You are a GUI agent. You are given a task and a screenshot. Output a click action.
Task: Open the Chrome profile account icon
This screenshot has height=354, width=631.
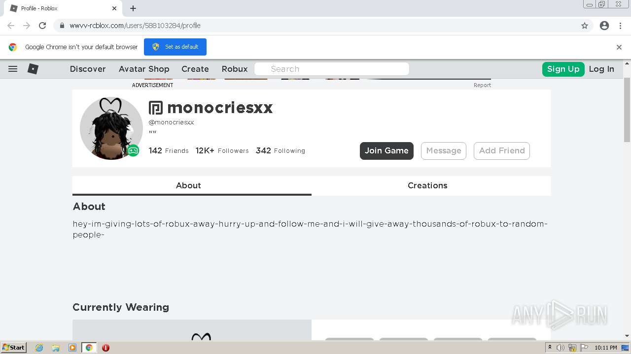[x=604, y=26]
